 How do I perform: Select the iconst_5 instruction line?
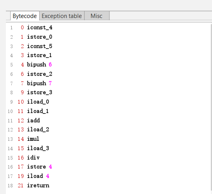(x=40, y=46)
